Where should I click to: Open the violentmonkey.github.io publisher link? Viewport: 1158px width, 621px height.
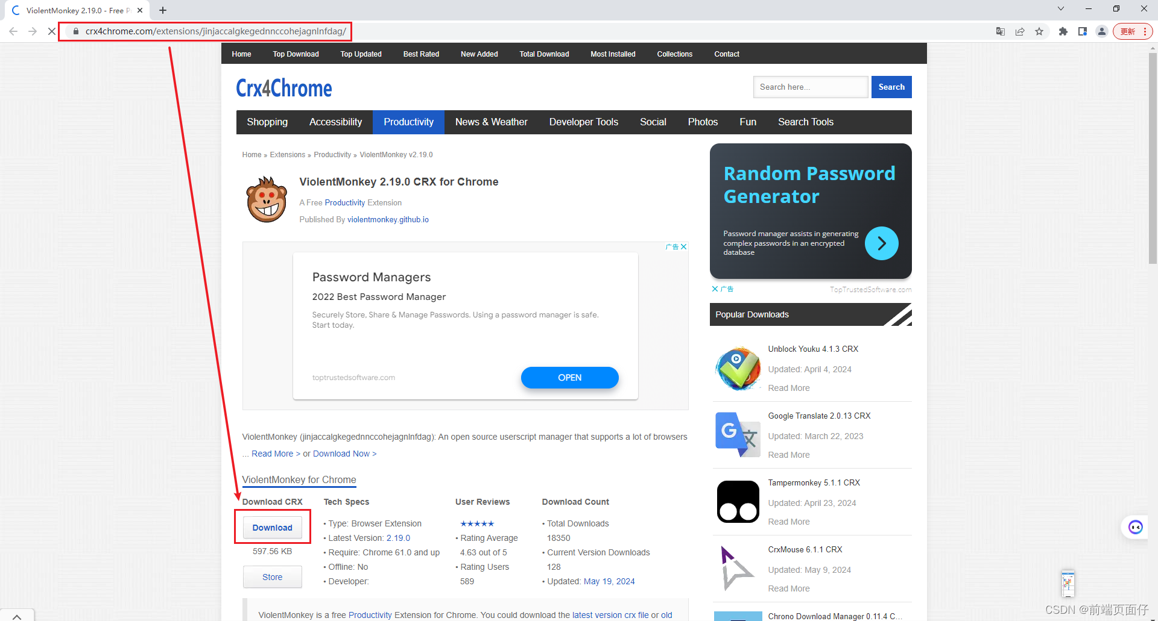388,220
